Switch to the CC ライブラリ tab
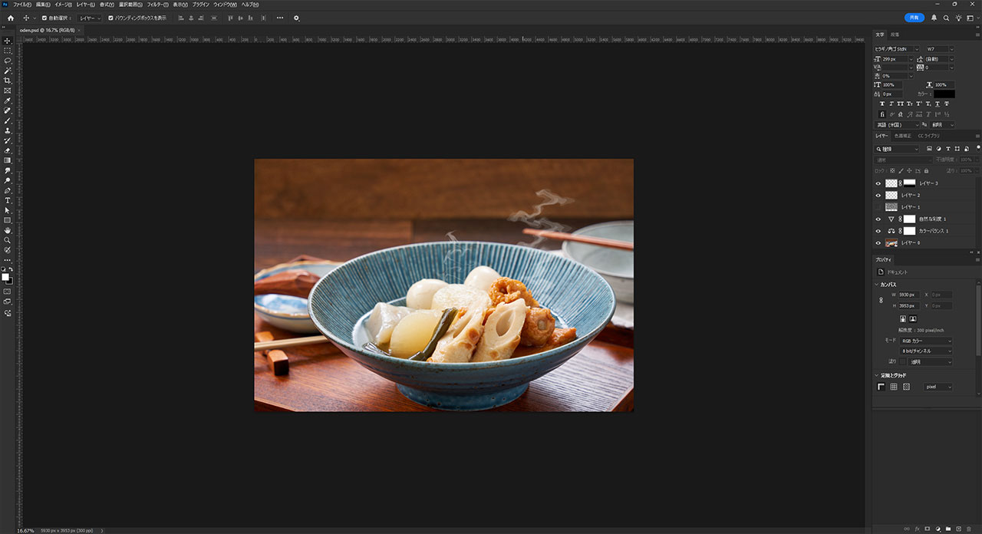Screen dimensions: 982x534 click(x=928, y=136)
